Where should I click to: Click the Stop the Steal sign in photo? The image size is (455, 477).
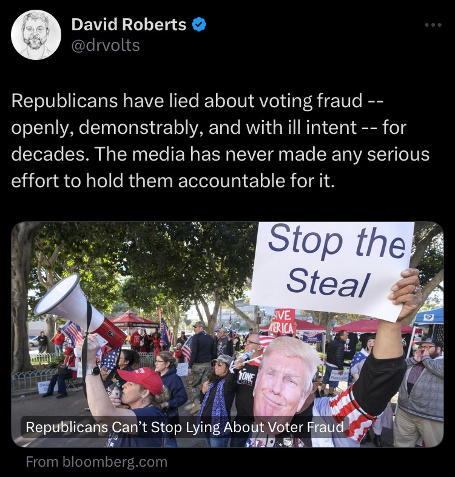pyautogui.click(x=332, y=269)
